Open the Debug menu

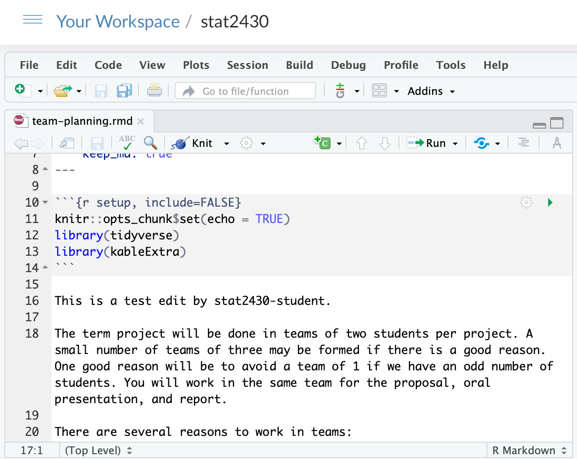348,65
